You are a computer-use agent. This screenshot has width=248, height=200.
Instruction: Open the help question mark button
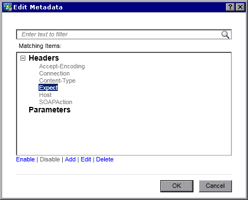(230, 7)
